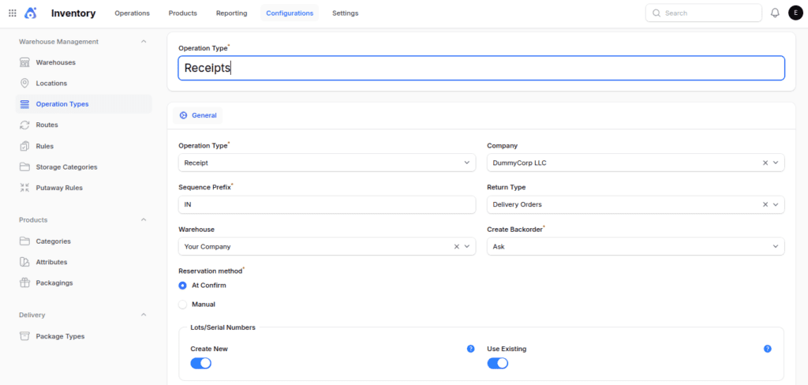Open Putaway Rules page
Image resolution: width=808 pixels, height=385 pixels.
pyautogui.click(x=59, y=188)
